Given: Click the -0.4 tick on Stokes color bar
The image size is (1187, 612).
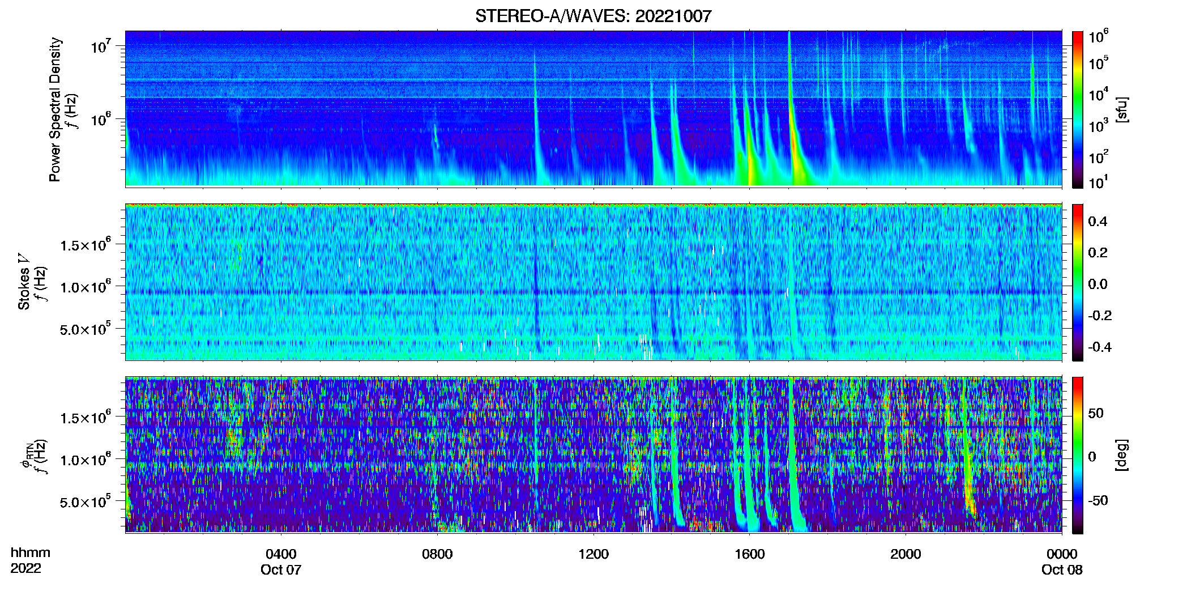Looking at the screenshot, I should (1099, 347).
